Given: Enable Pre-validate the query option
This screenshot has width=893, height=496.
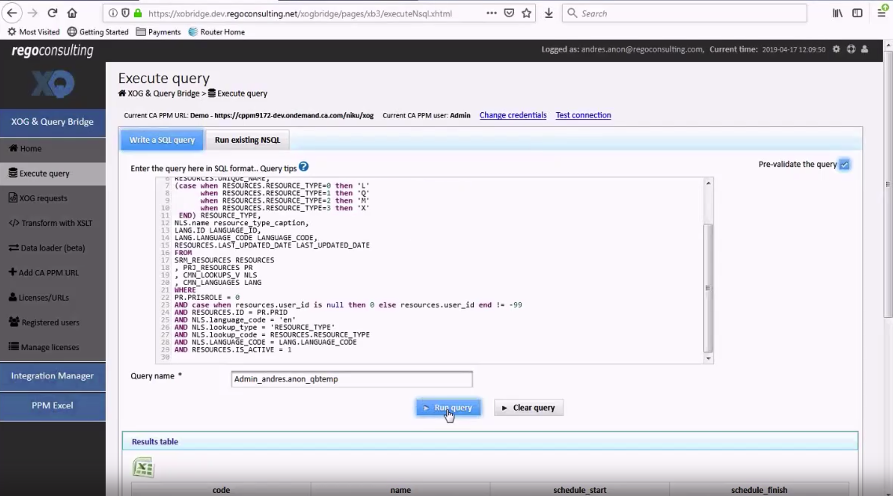Looking at the screenshot, I should (x=845, y=164).
